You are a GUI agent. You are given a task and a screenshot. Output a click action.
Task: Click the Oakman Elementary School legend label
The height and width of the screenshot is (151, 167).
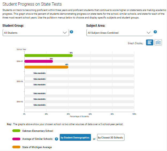[37, 131]
